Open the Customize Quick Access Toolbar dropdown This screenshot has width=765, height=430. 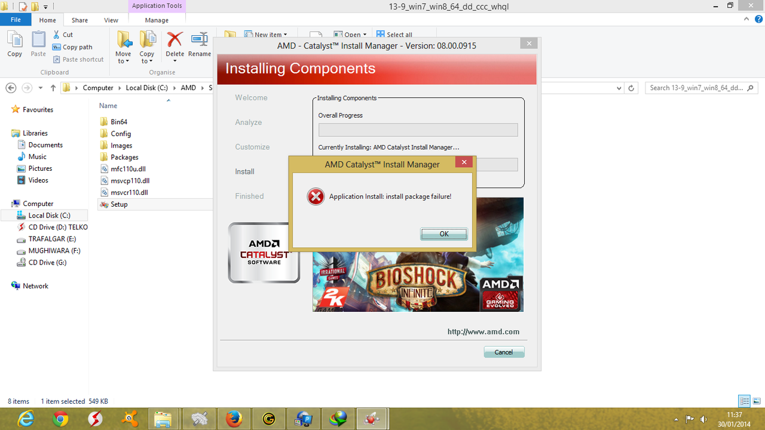pyautogui.click(x=47, y=7)
